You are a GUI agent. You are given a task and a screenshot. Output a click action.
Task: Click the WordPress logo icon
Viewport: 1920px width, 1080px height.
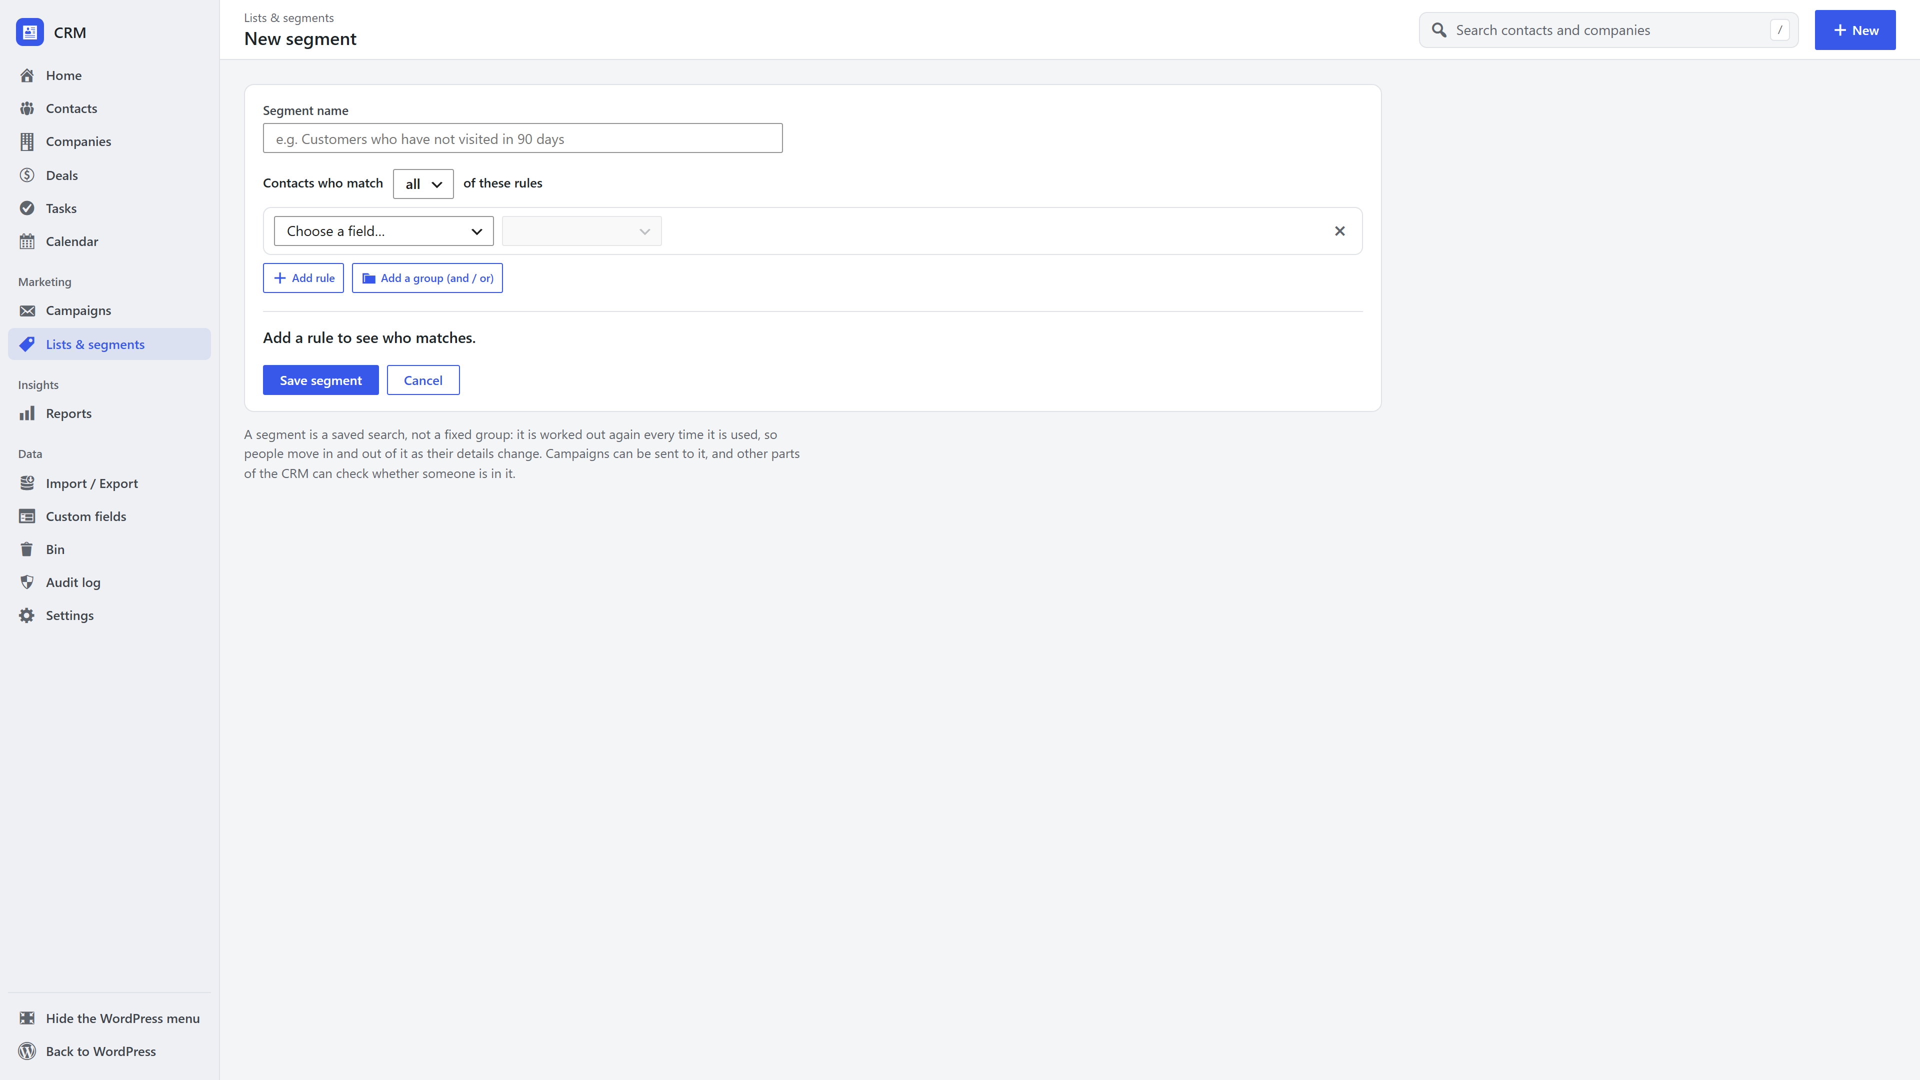(x=27, y=1051)
